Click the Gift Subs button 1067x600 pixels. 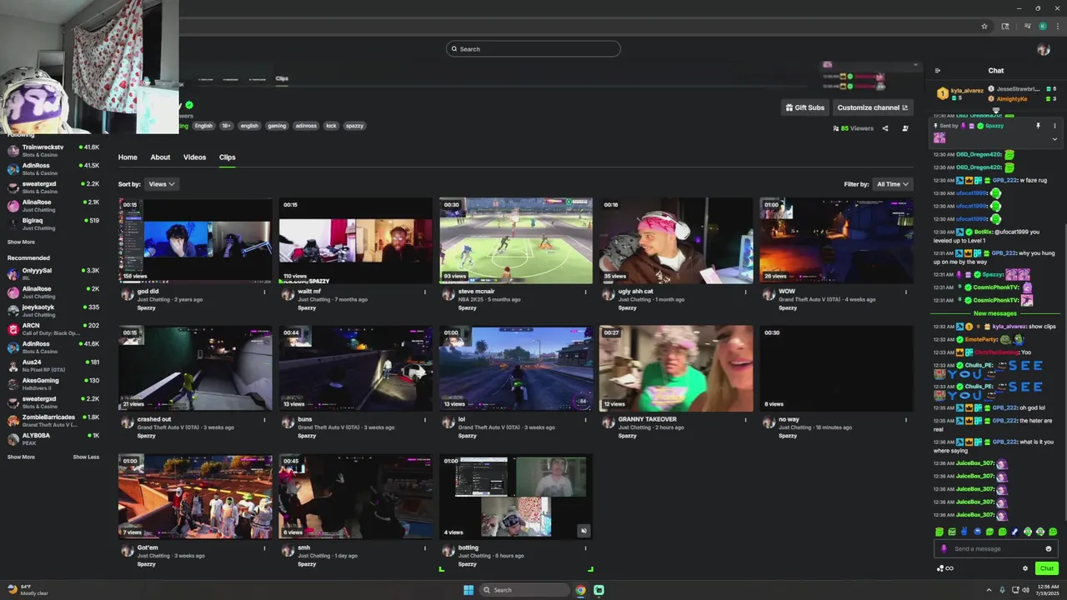804,107
